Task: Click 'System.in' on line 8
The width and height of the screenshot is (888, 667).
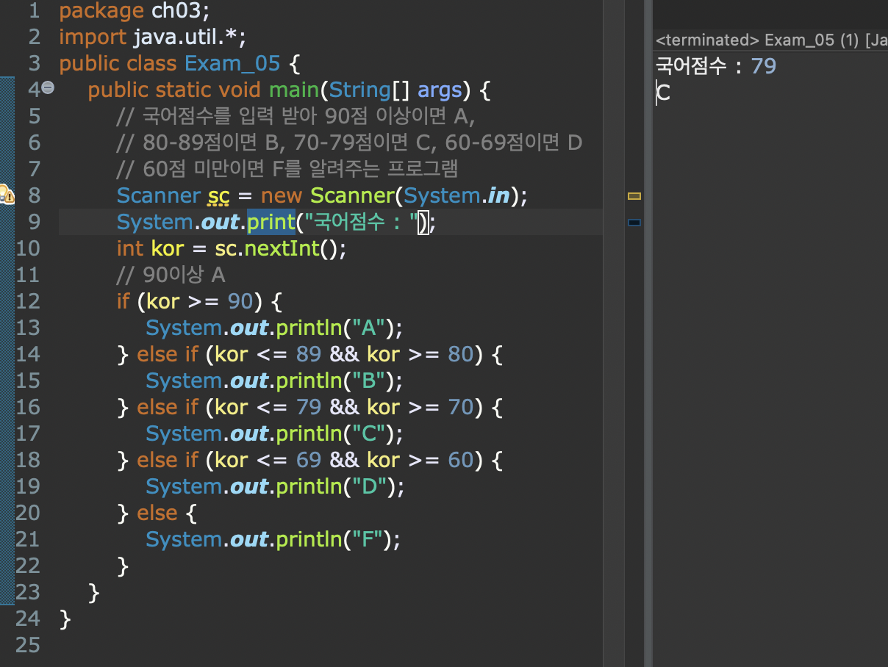Action: tap(456, 196)
